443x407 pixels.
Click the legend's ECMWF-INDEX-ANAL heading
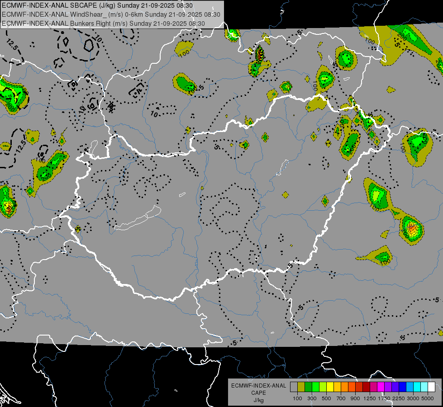(x=258, y=386)
